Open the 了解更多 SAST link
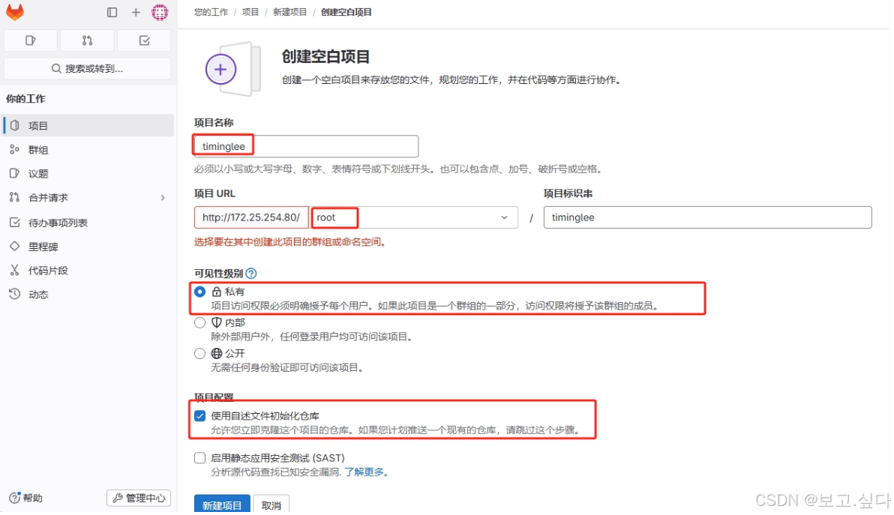This screenshot has width=894, height=515. pyautogui.click(x=367, y=472)
